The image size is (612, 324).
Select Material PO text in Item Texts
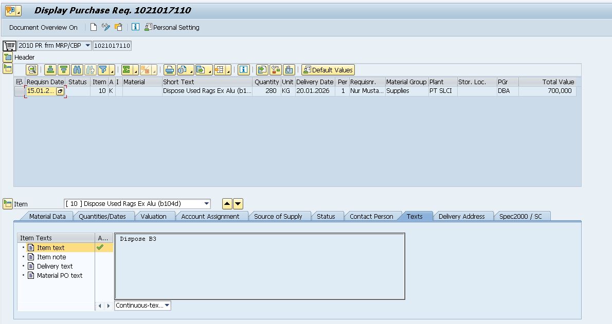coord(59,275)
